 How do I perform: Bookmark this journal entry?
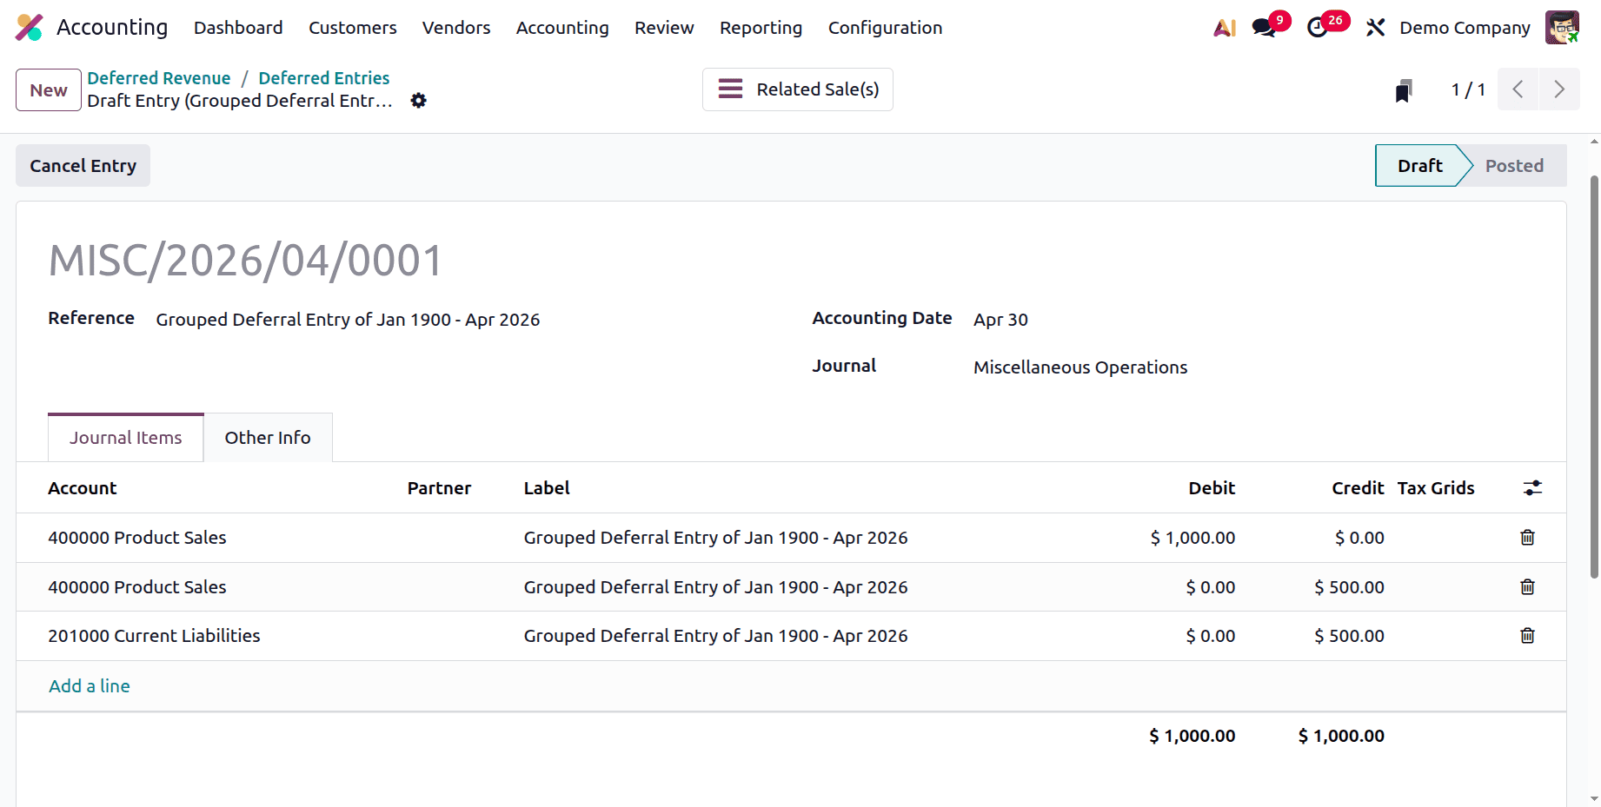click(x=1404, y=89)
